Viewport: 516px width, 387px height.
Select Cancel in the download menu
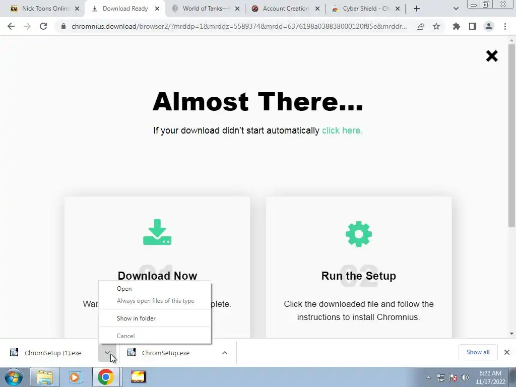[x=155, y=336]
